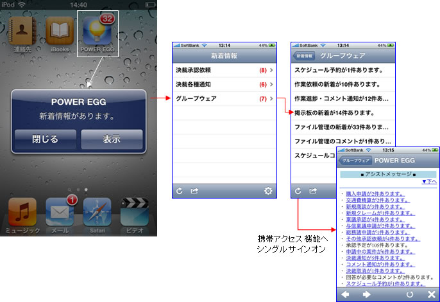Open settings gear in 新着情報 toolbar

268,191
